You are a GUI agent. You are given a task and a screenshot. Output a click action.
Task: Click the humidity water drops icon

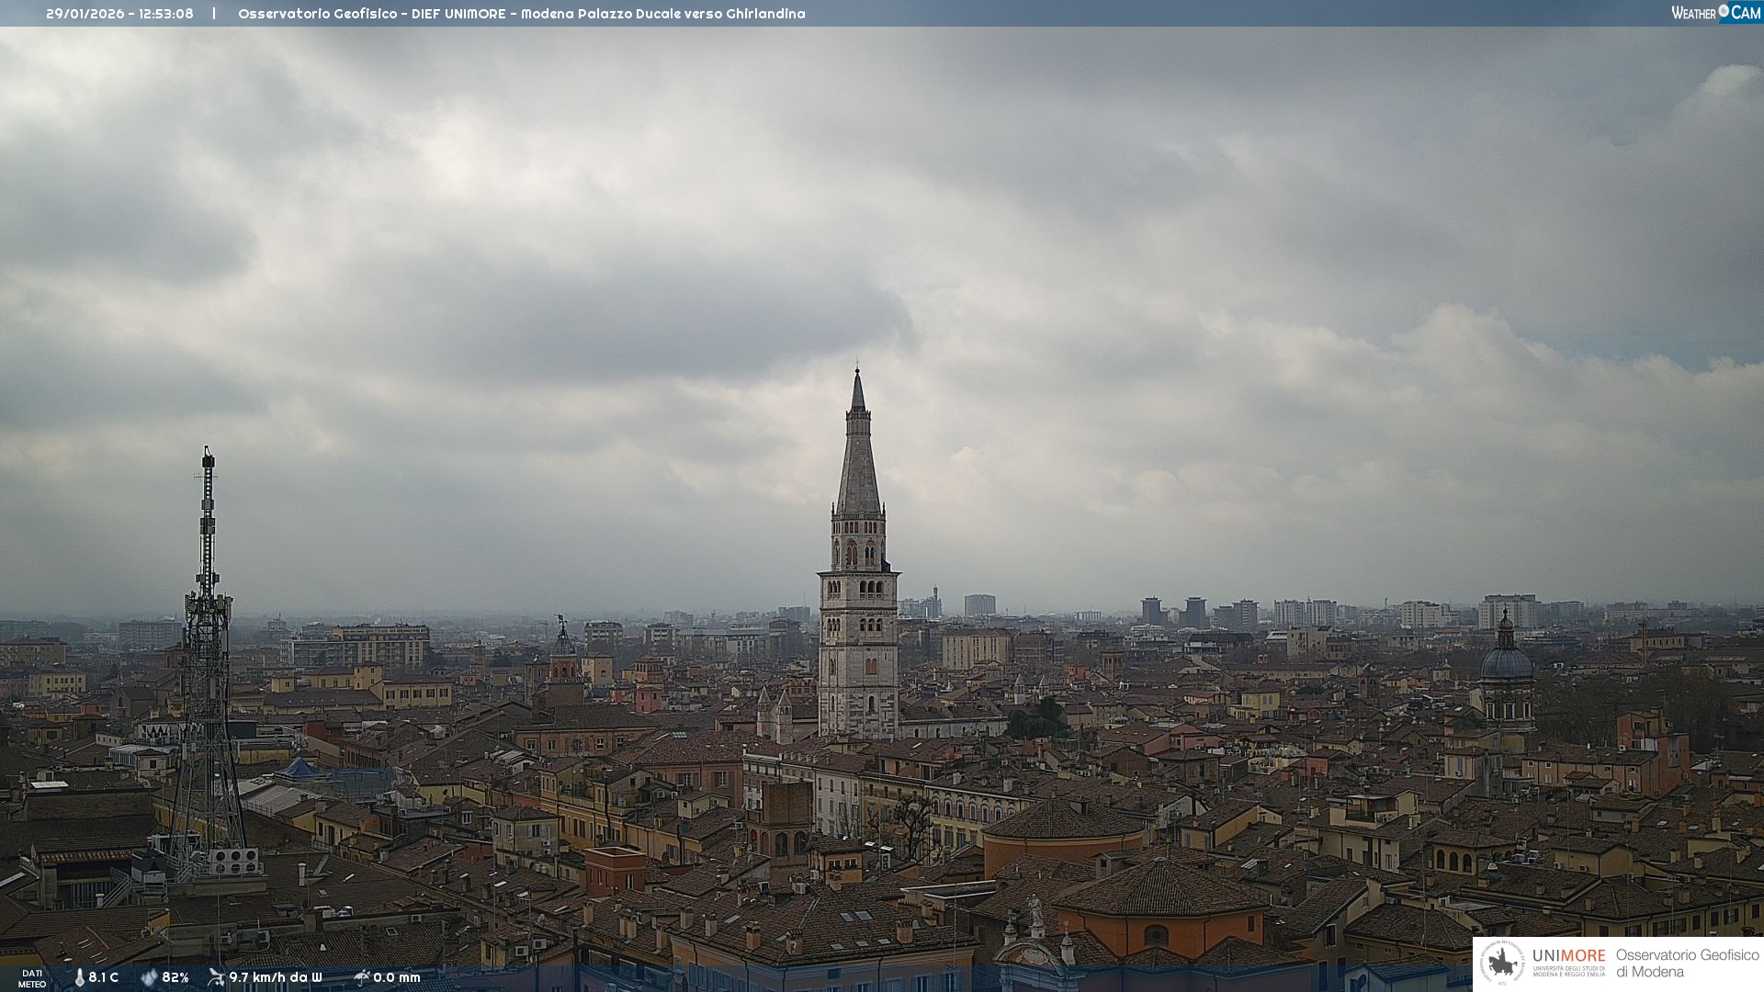tap(149, 978)
